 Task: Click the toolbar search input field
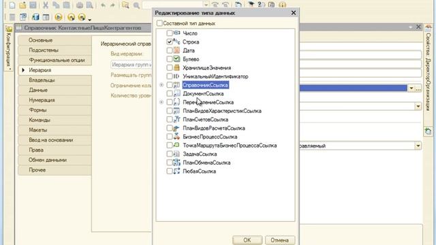[172, 5]
